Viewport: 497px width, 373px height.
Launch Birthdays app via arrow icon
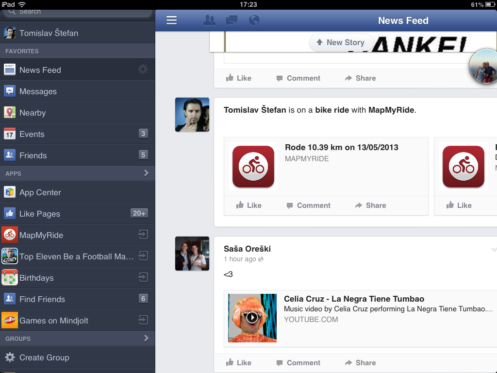(x=143, y=277)
